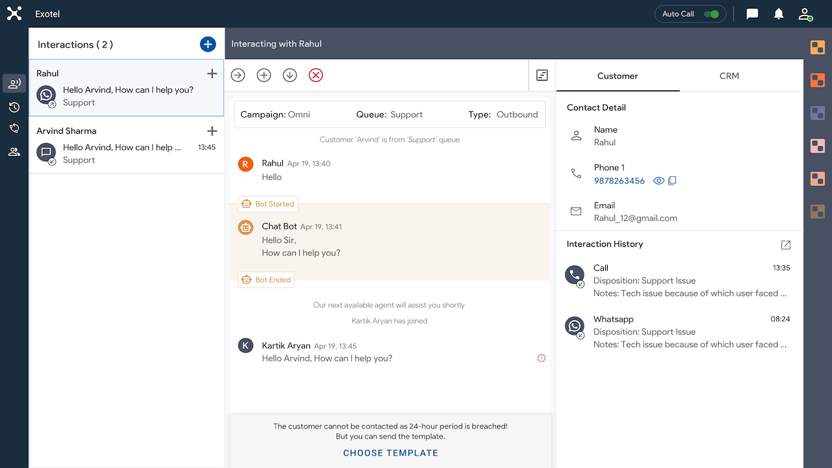Screen dimensions: 832x468
Task: Select the brown app swatch in right rail
Action: tap(818, 211)
